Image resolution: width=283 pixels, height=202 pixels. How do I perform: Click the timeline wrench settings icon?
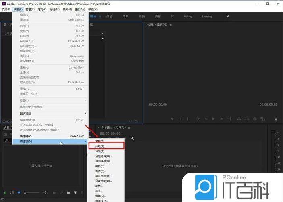point(133,138)
